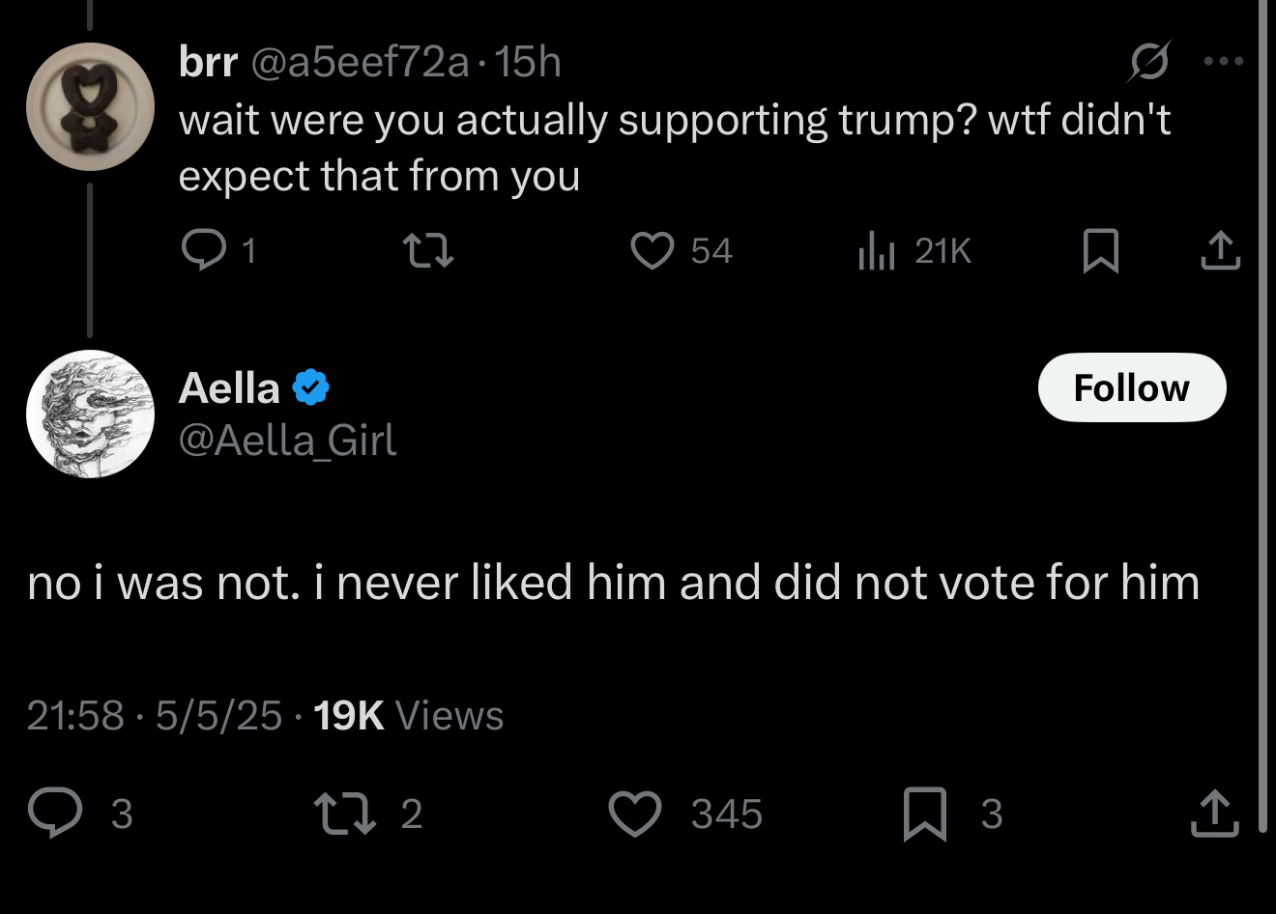Image resolution: width=1276 pixels, height=914 pixels.
Task: Bookmark Aella's tweet
Action: pyautogui.click(x=924, y=813)
